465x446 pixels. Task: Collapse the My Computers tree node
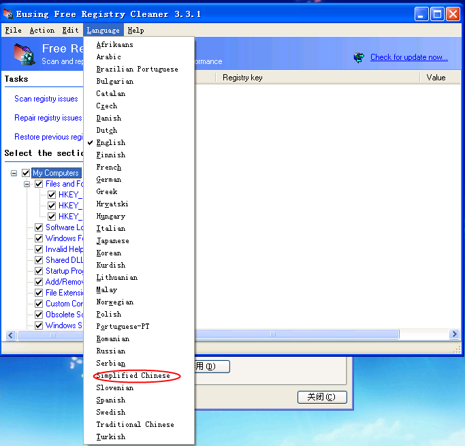14,173
